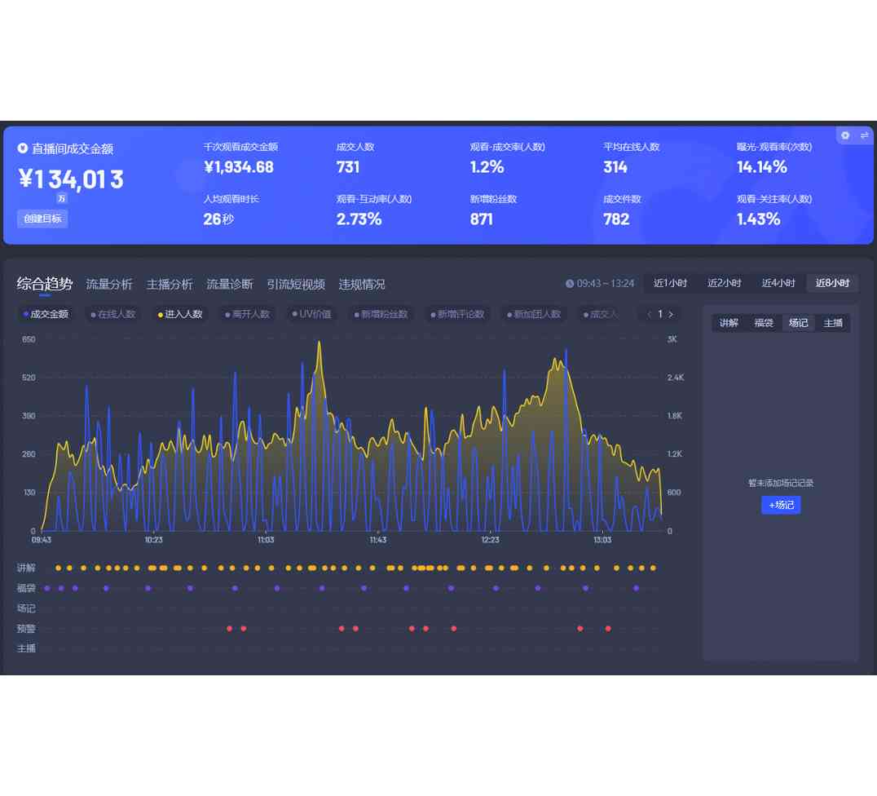
Task: Enable the 在线人数 legend series
Action: (x=113, y=314)
